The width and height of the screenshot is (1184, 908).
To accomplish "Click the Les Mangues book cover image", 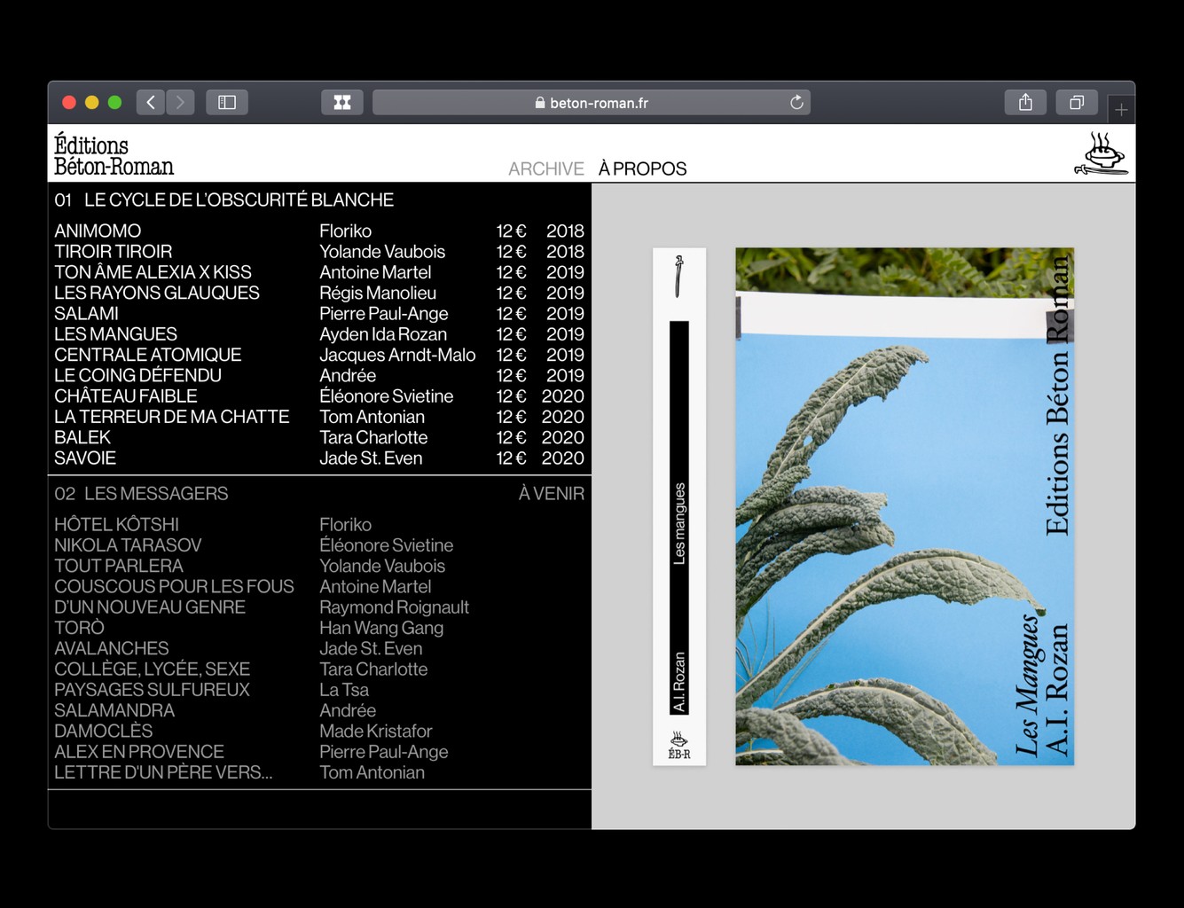I will (904, 506).
